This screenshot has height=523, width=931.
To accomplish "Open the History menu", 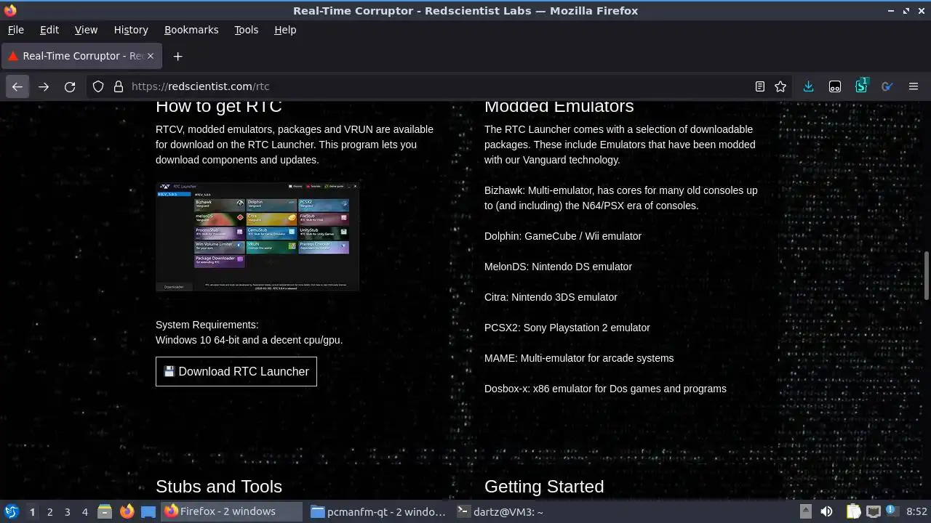I will (131, 30).
